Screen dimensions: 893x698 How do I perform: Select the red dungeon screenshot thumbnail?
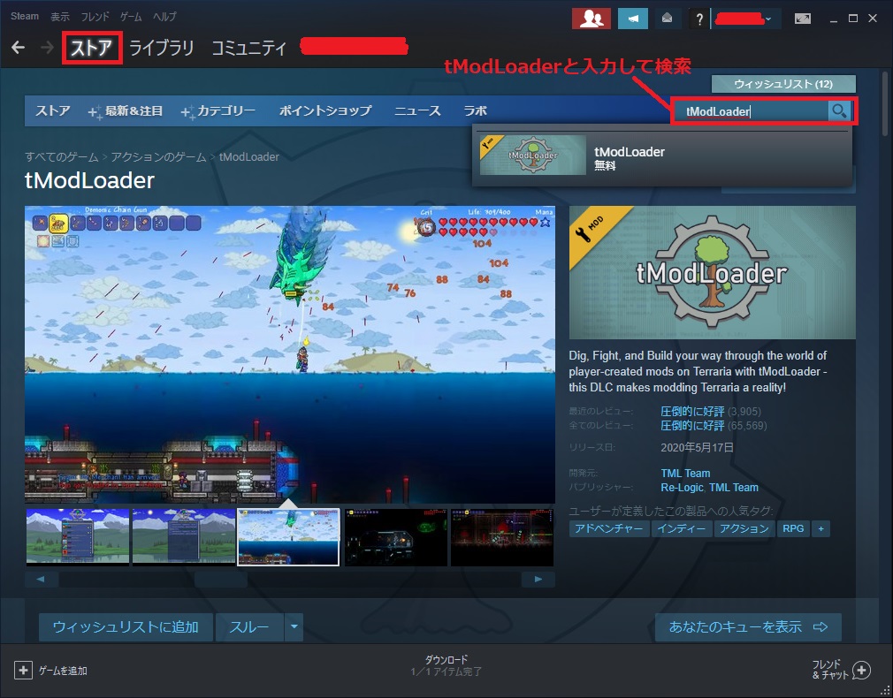(501, 537)
